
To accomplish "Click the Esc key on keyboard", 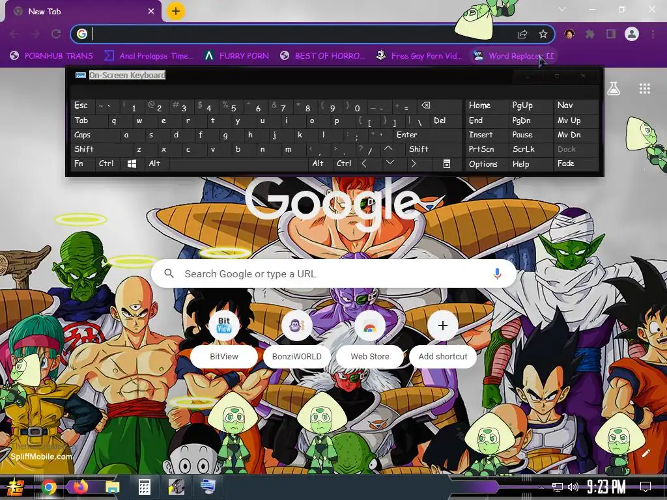I will tap(83, 105).
